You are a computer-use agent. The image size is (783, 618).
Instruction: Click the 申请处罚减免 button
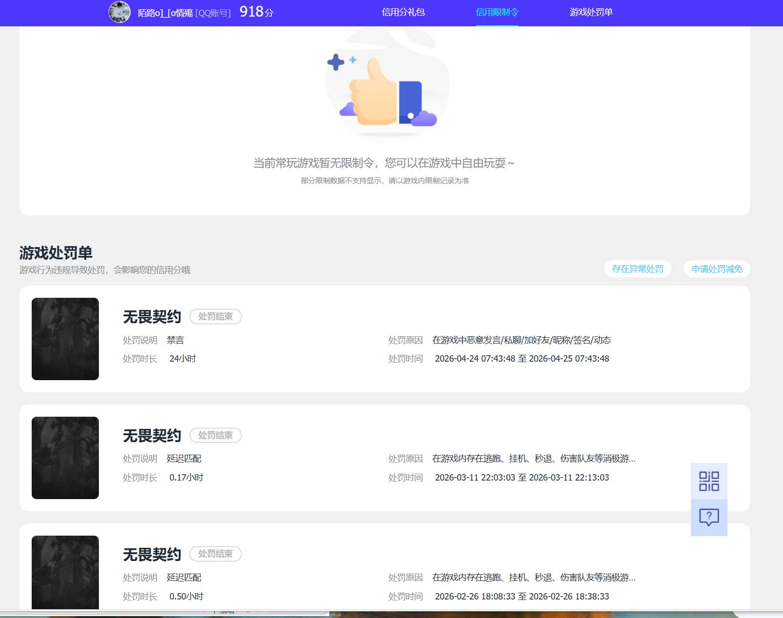[717, 269]
